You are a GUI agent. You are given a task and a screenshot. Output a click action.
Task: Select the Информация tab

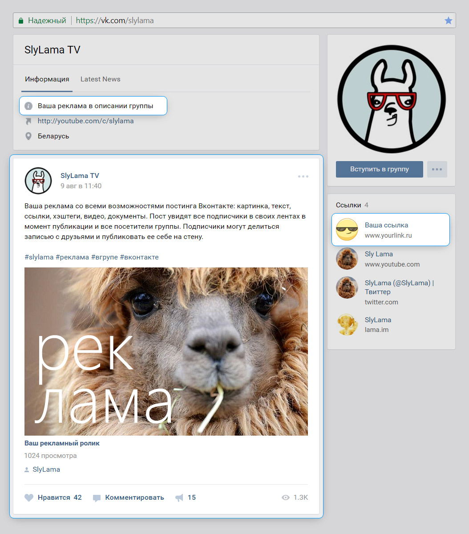coord(47,79)
